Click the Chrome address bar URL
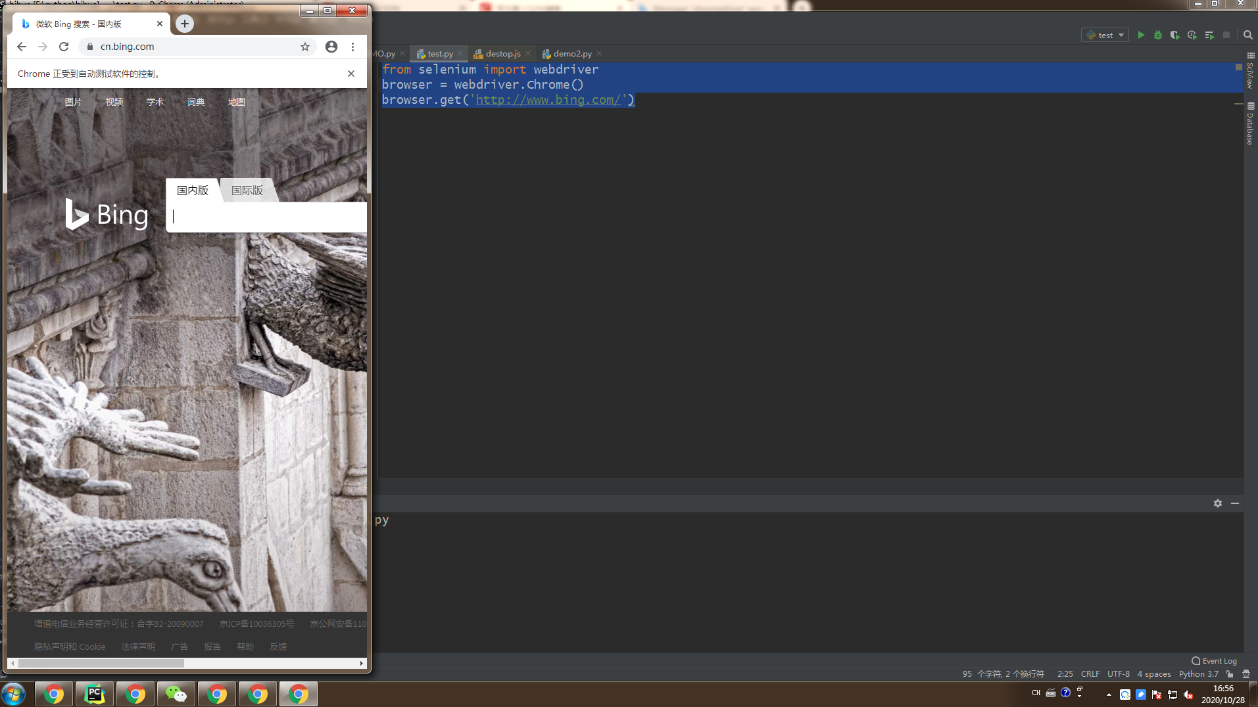Viewport: 1258px width, 707px height. [128, 47]
